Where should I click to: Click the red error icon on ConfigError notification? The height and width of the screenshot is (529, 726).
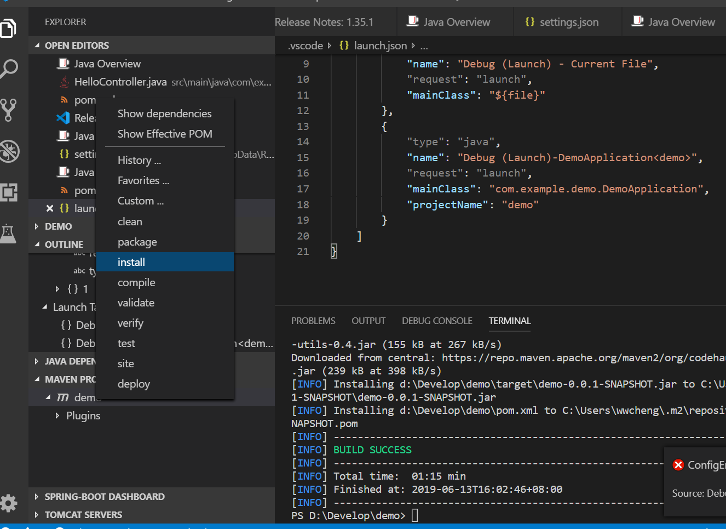678,464
